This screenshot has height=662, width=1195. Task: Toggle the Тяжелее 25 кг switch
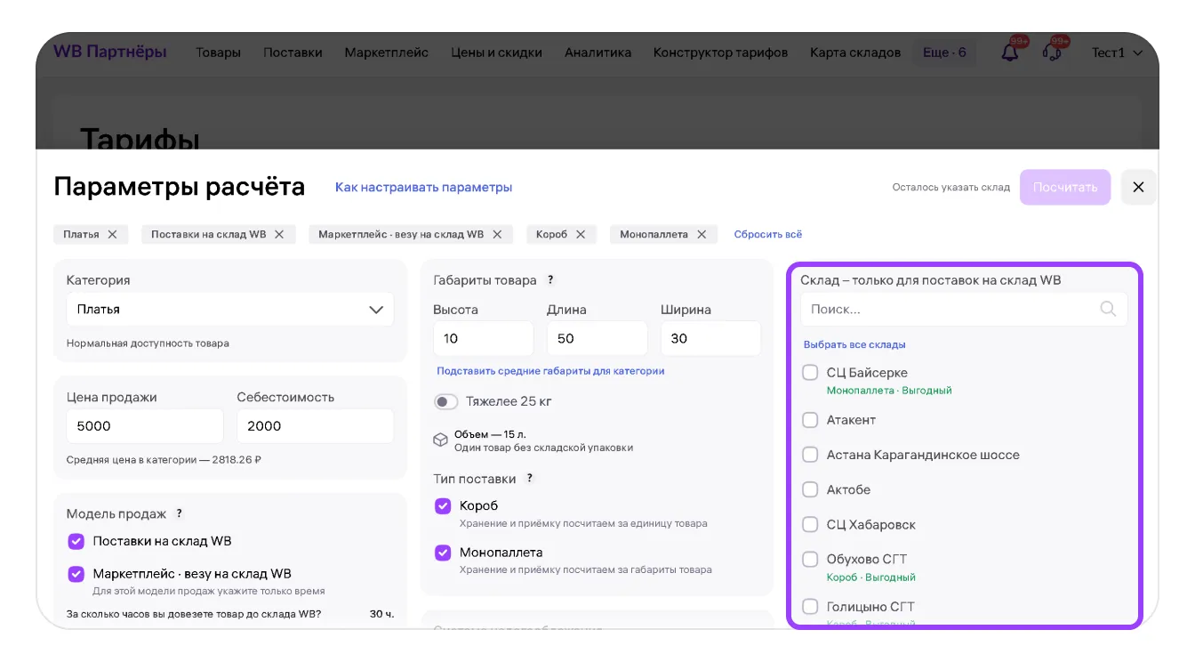(x=445, y=401)
